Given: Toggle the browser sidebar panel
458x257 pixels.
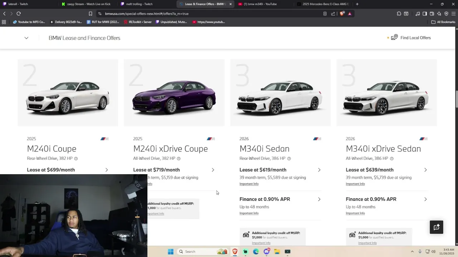Looking at the screenshot, I should 425,14.
